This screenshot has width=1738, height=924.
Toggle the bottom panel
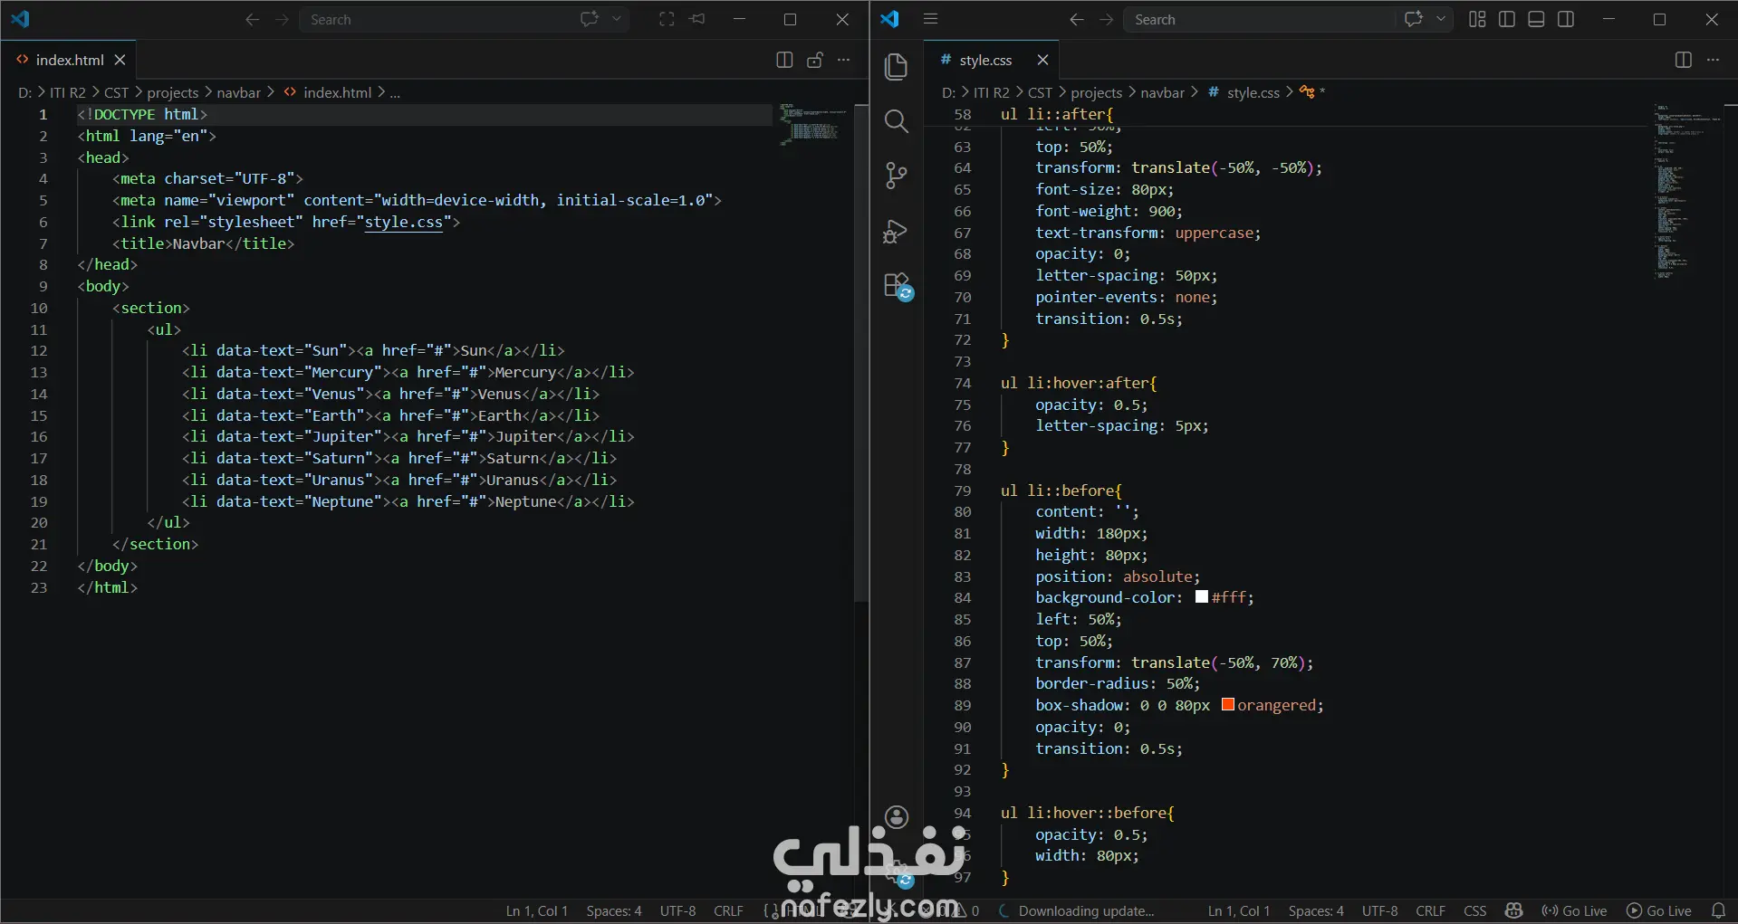coord(1536,19)
